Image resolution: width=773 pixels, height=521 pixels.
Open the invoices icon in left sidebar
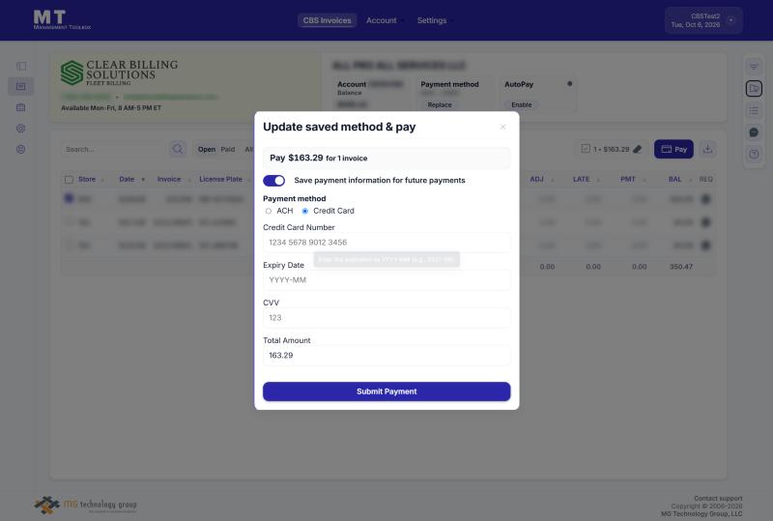point(20,86)
